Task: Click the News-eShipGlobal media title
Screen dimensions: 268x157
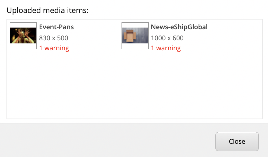Action: point(179,27)
